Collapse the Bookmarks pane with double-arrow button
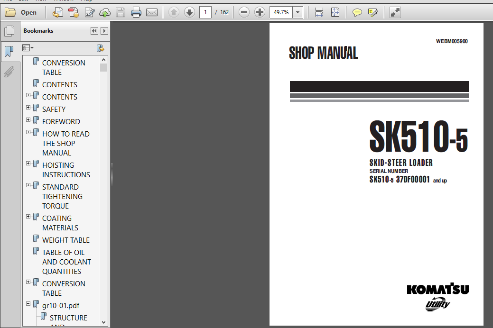Viewport: 493px width, 328px height. [94, 31]
